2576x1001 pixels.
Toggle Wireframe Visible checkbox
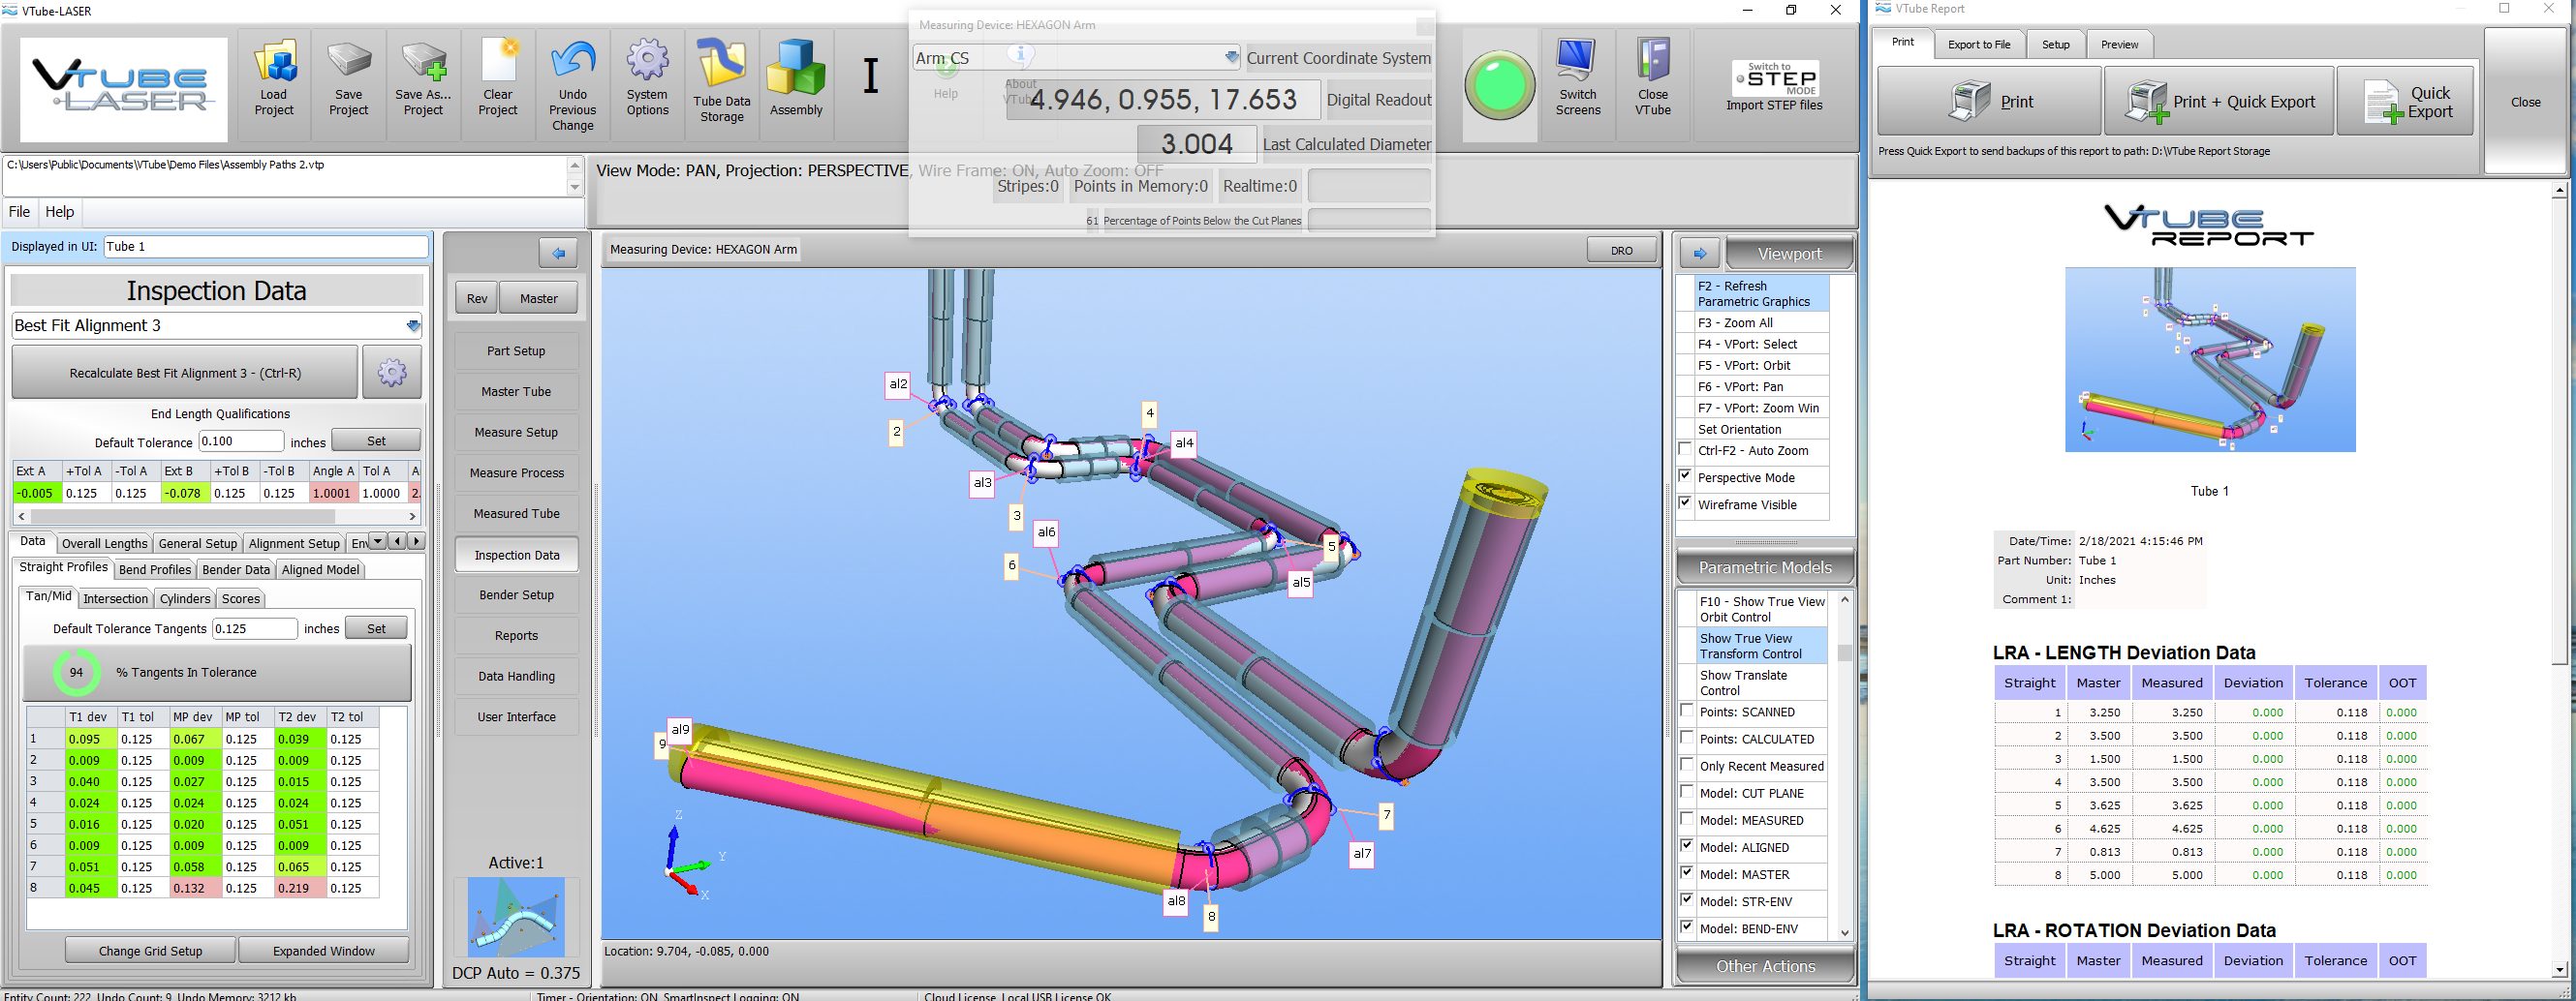1686,503
